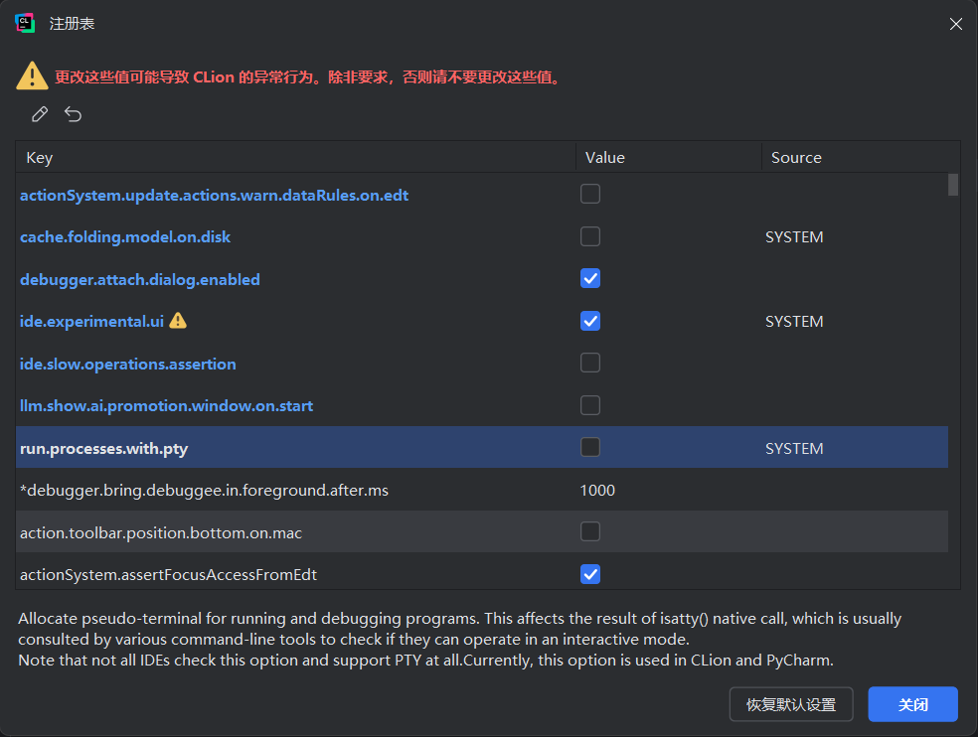Click the revert arrow icon in toolbar

[74, 114]
